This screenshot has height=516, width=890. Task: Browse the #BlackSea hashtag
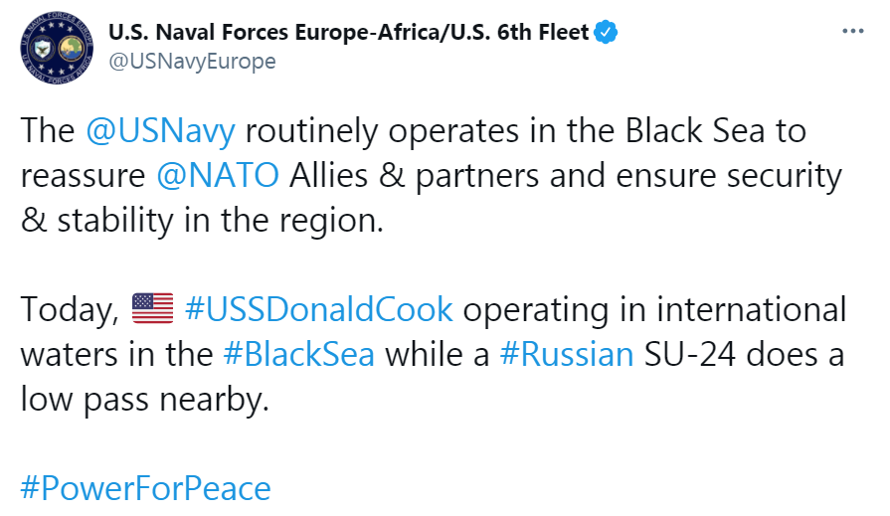click(x=296, y=355)
